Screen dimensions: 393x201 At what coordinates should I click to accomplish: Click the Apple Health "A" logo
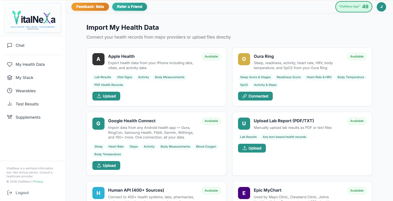(x=98, y=59)
